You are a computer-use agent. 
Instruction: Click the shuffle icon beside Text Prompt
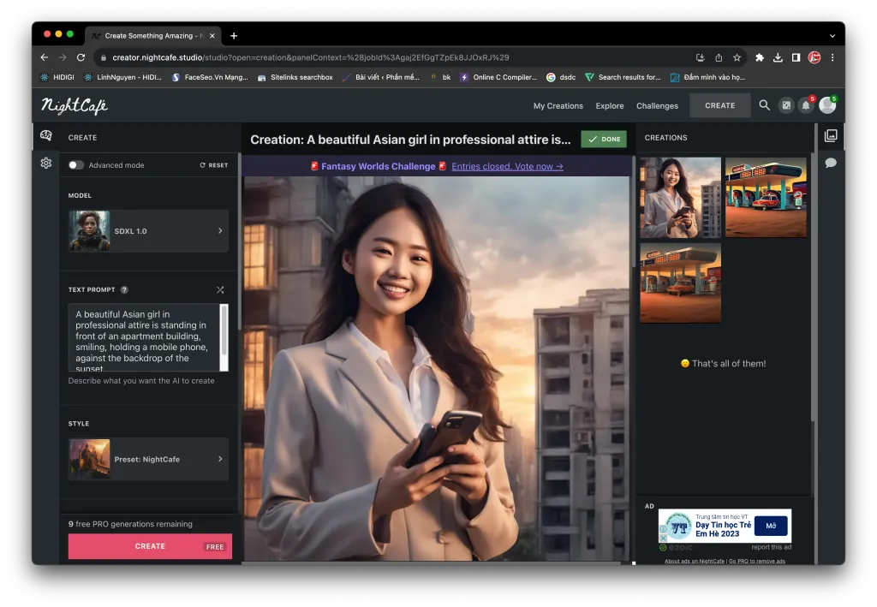(x=220, y=289)
